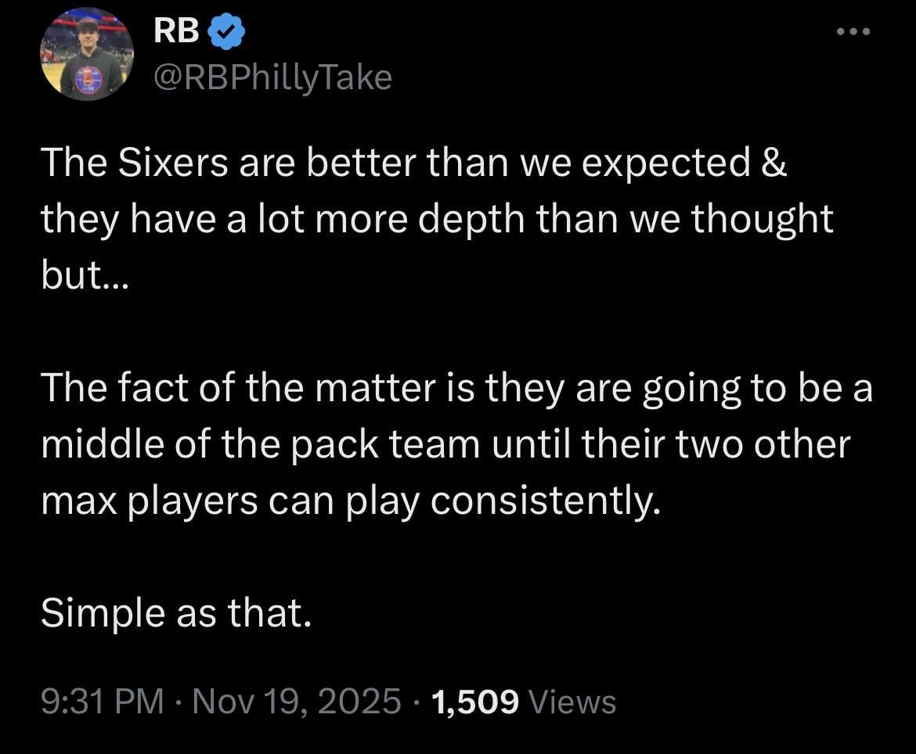The width and height of the screenshot is (916, 754).
Task: Open RB's profile picture
Action: pos(87,54)
